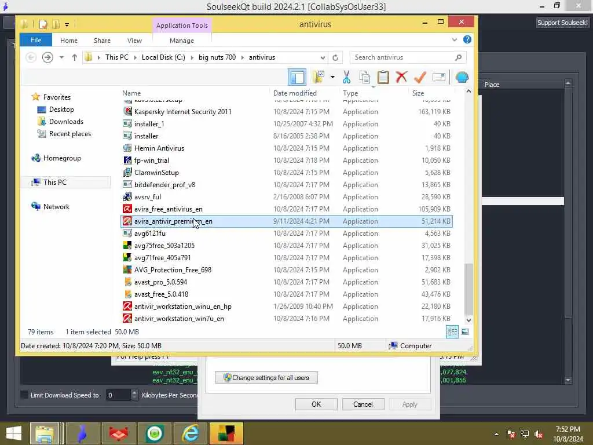Click the properties icon in quick access toolbar
Screen dimensions: 593x445
pos(43,24)
